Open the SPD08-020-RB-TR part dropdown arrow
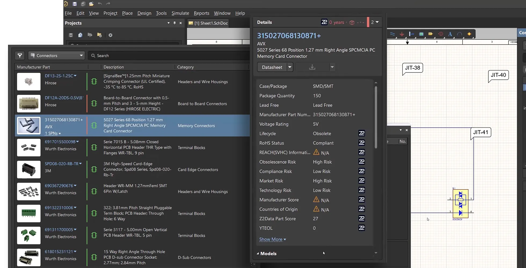Screen dimensions: 526x268 point(81,163)
